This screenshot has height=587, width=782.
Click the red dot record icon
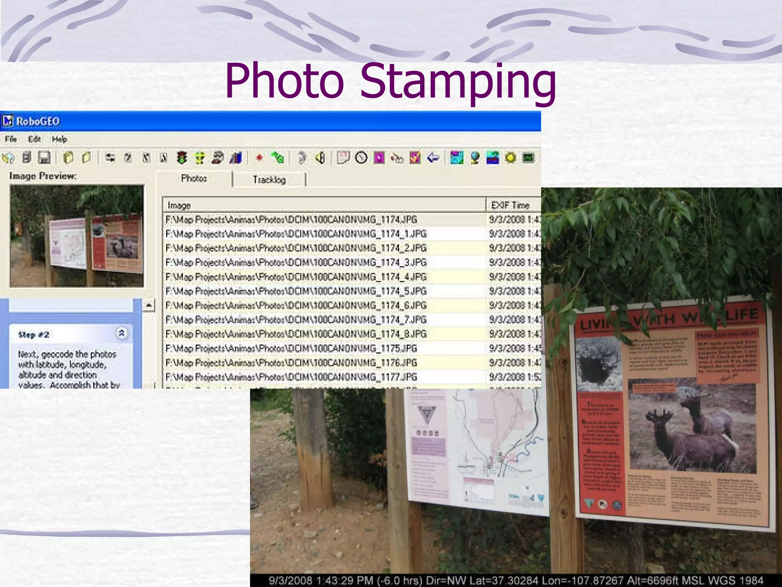pyautogui.click(x=259, y=157)
